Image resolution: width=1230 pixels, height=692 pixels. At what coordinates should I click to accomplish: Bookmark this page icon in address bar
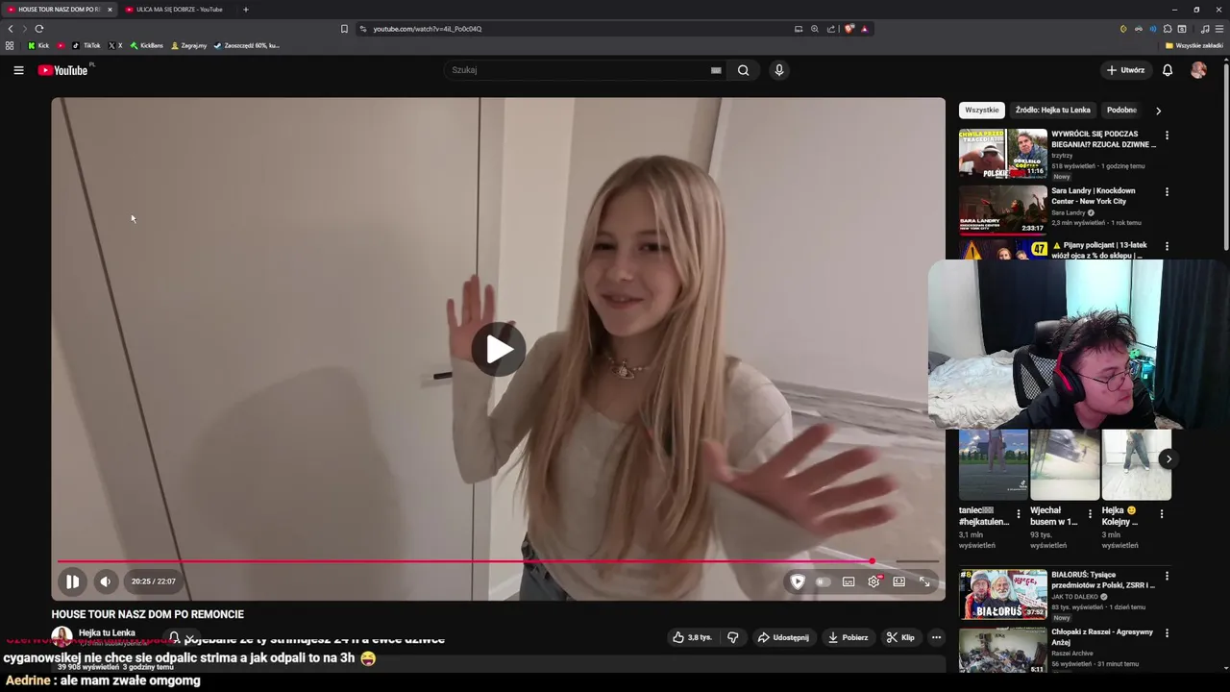coord(344,29)
